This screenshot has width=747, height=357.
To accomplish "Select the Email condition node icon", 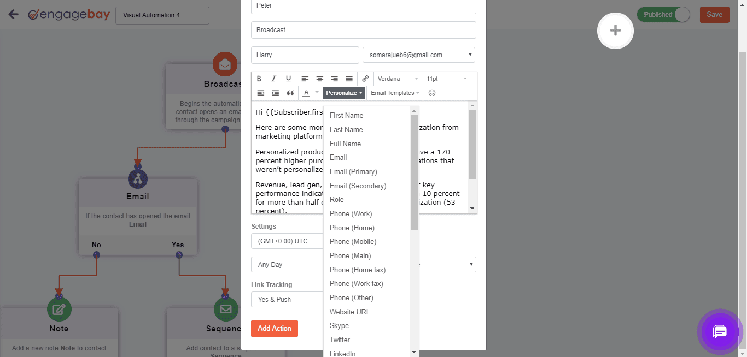I will pos(137,178).
